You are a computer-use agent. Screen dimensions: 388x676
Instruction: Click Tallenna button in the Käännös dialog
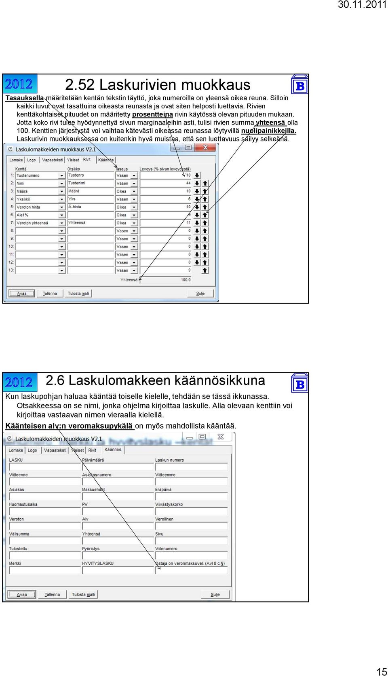pyautogui.click(x=52, y=595)
